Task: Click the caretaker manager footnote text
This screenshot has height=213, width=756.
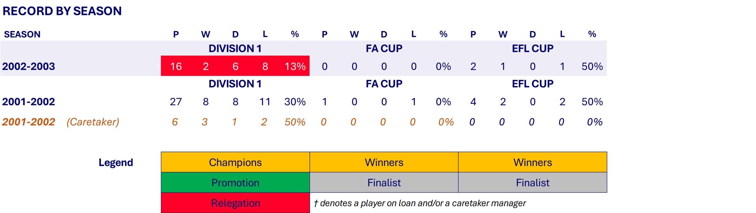Action: click(x=420, y=203)
